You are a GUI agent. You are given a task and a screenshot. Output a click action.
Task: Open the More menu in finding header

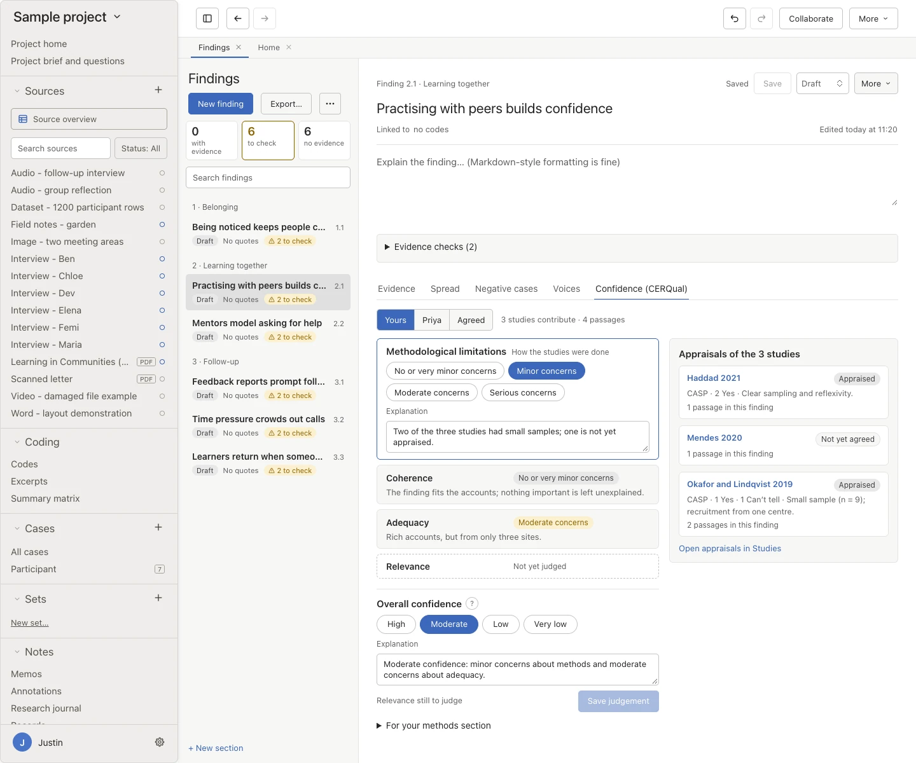tap(876, 83)
